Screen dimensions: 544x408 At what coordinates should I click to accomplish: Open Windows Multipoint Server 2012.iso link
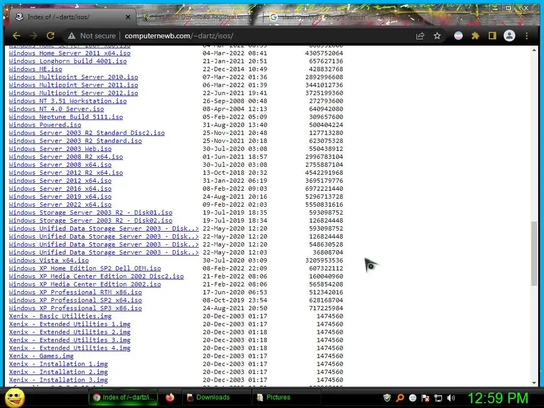pos(73,93)
